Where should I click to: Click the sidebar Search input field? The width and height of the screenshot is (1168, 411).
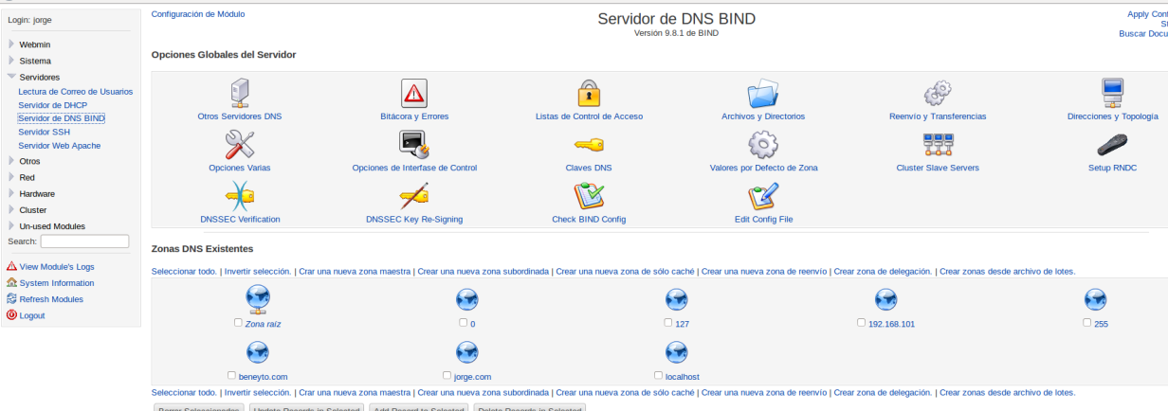click(84, 242)
